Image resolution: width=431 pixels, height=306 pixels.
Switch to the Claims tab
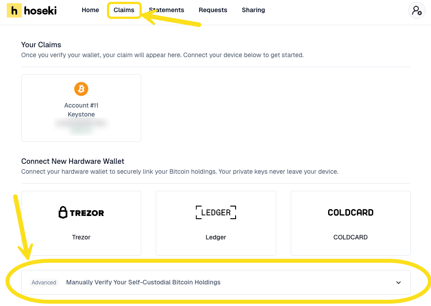pos(124,10)
